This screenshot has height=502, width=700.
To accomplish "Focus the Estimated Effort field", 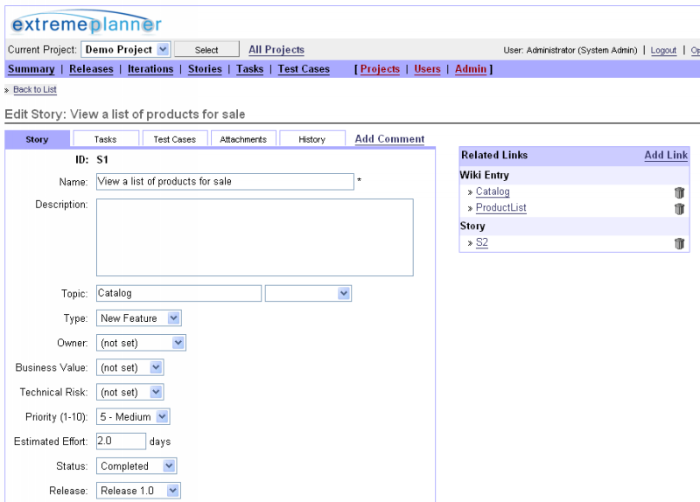I will [x=121, y=442].
